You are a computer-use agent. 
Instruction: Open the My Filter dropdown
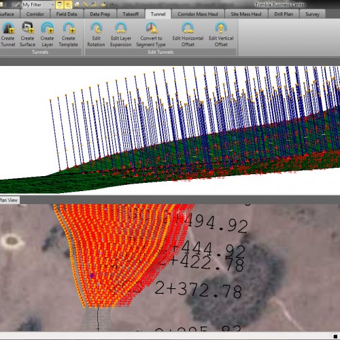click(38, 5)
